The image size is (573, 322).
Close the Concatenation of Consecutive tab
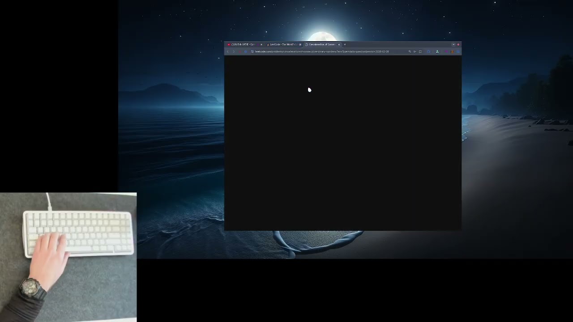[339, 45]
